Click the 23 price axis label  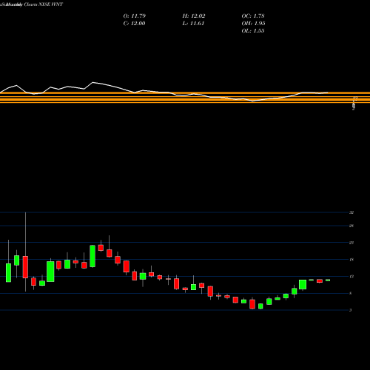click(351, 243)
